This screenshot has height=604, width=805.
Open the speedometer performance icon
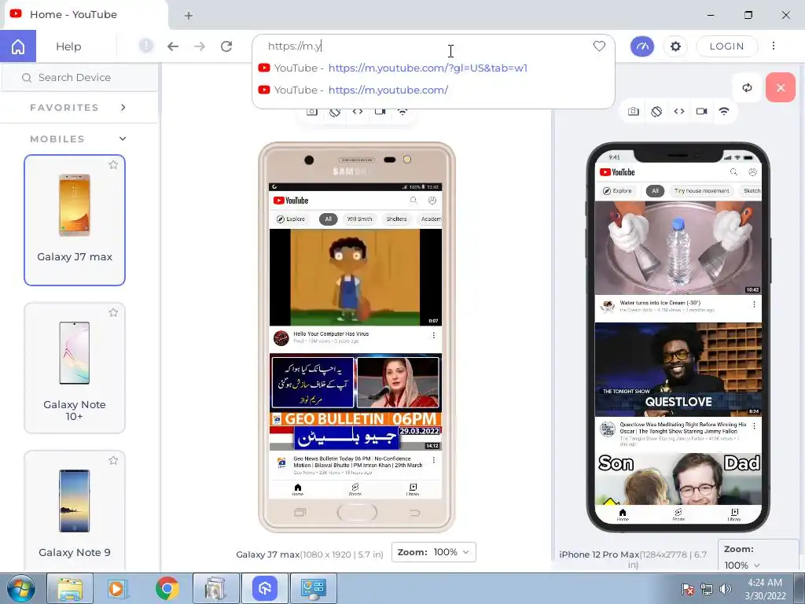[x=642, y=46]
